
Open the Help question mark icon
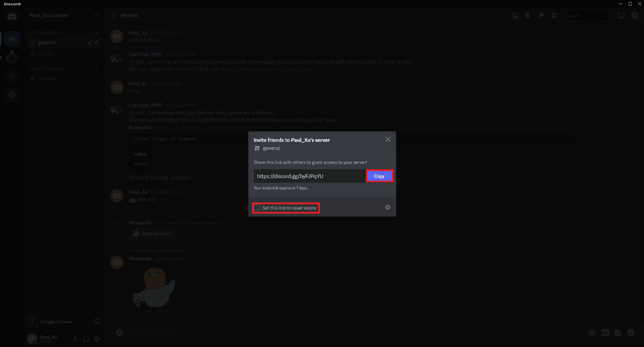(635, 15)
